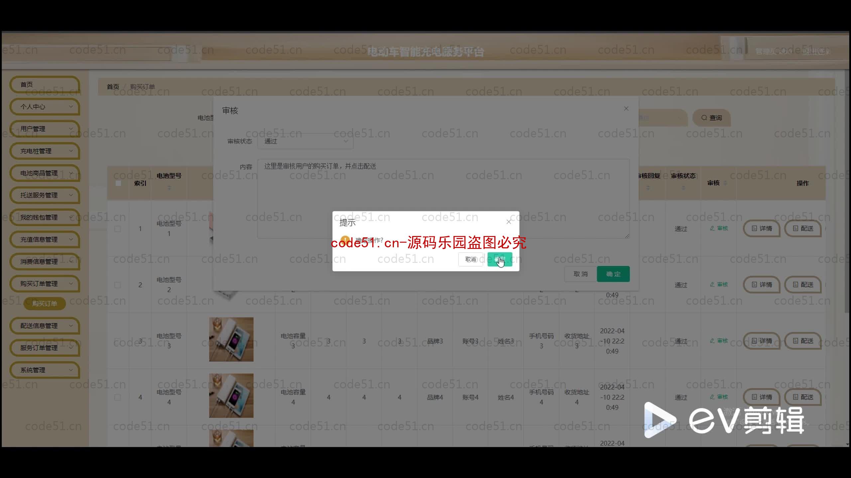This screenshot has height=478, width=851.
Task: Toggle the select-all checkbox in table header
Action: (x=118, y=183)
